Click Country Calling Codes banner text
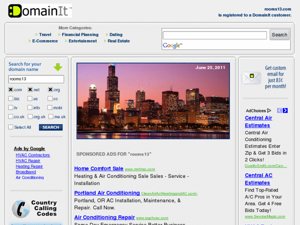The width and height of the screenshot is (300, 225). 45,208
